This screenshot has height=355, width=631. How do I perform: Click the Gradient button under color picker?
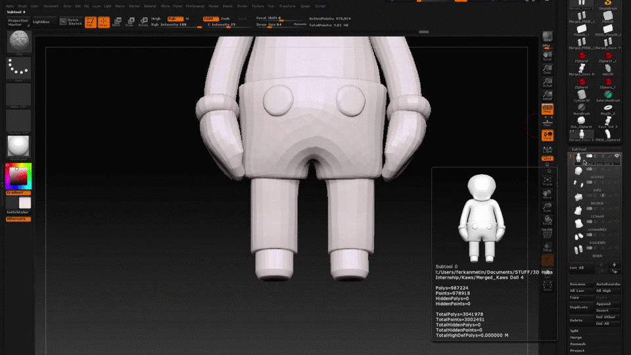pyautogui.click(x=18, y=193)
